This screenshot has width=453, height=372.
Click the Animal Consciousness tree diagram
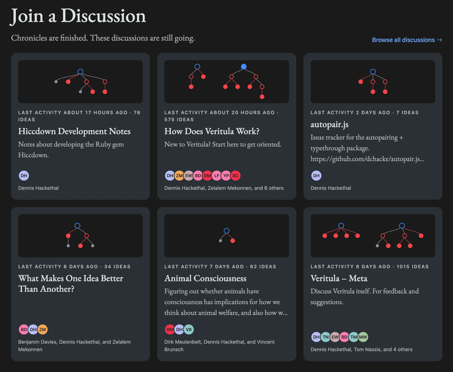226,236
